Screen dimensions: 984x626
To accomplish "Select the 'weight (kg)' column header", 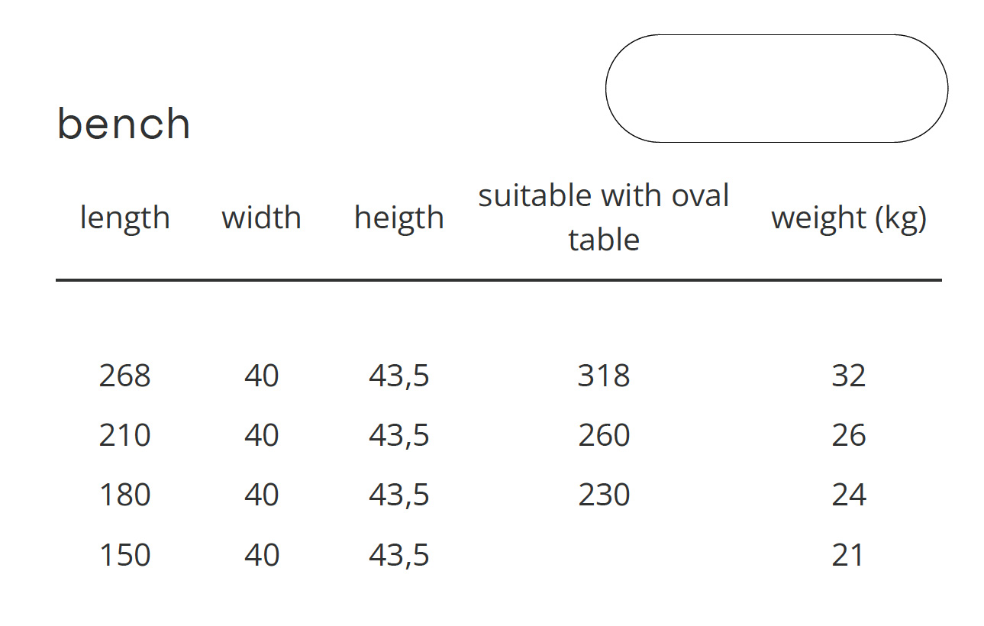I will [x=848, y=218].
